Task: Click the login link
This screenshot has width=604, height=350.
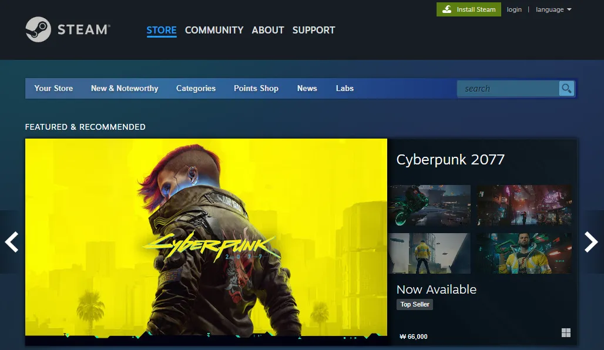Action: (514, 9)
